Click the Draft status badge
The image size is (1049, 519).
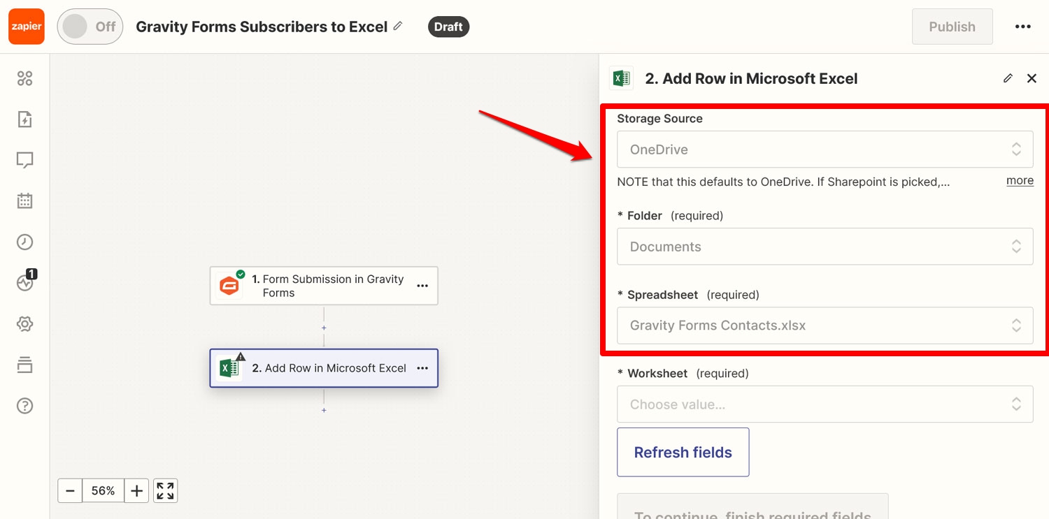click(448, 27)
